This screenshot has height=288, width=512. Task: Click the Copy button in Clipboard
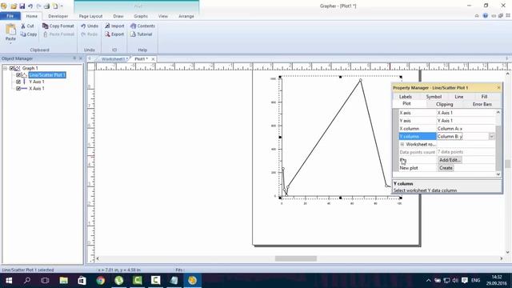[x=29, y=34]
